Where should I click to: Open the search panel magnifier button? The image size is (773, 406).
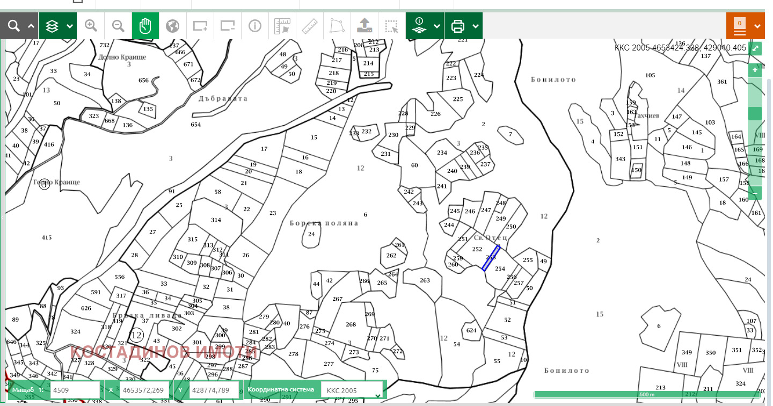click(14, 26)
